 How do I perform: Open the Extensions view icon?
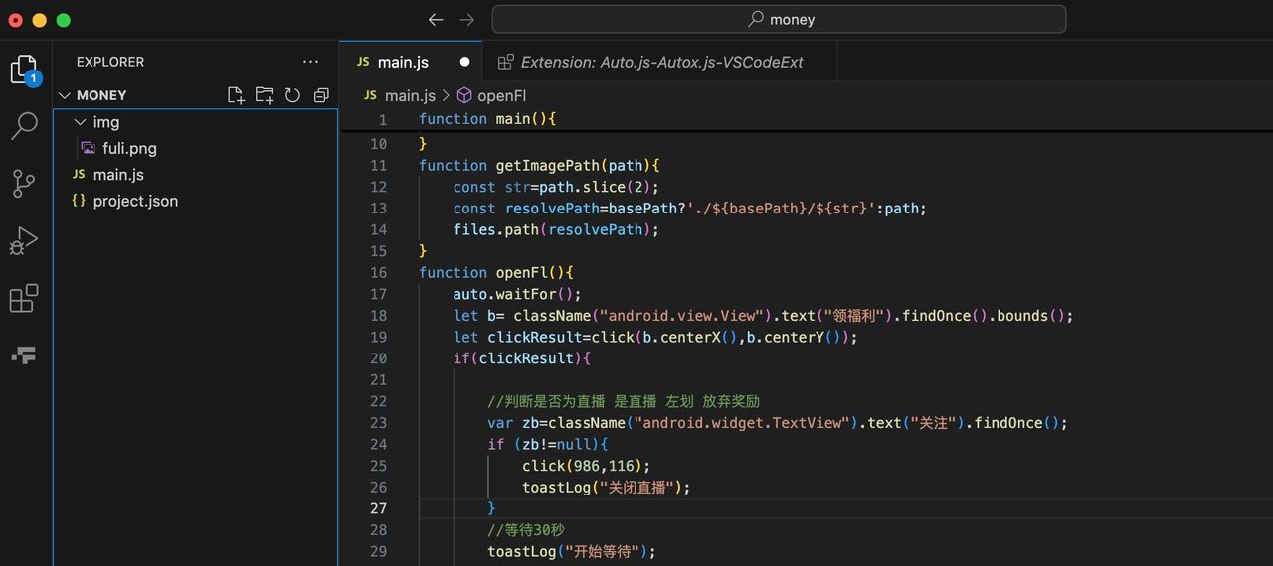[23, 298]
